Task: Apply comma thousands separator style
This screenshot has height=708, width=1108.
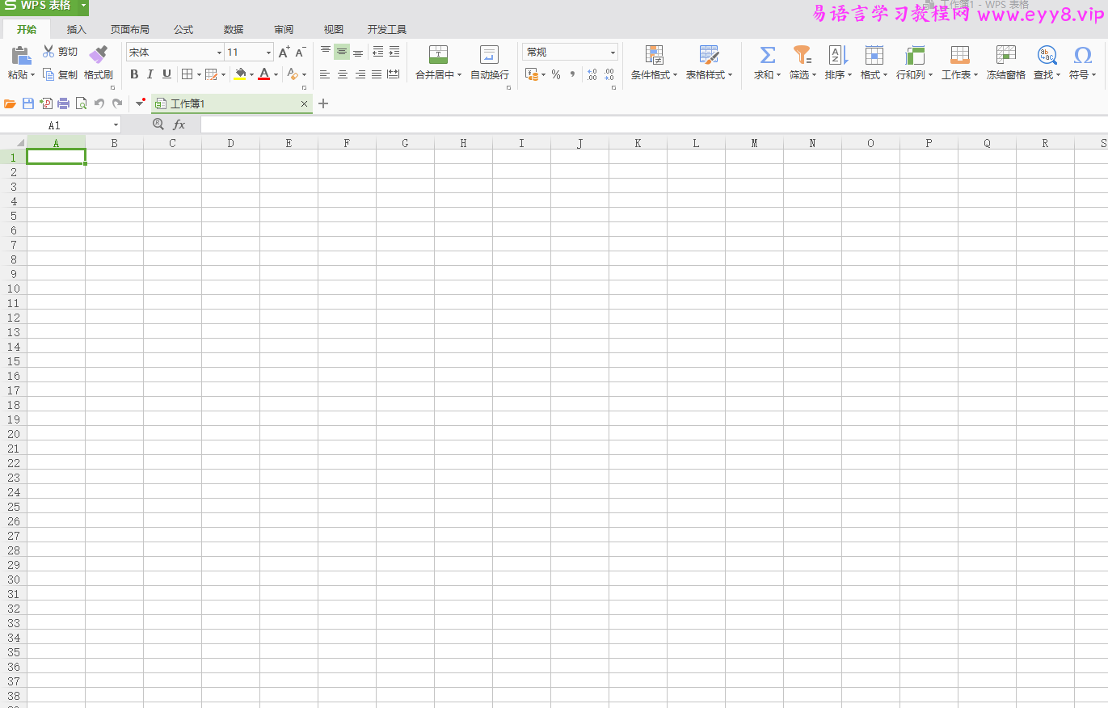Action: tap(573, 74)
